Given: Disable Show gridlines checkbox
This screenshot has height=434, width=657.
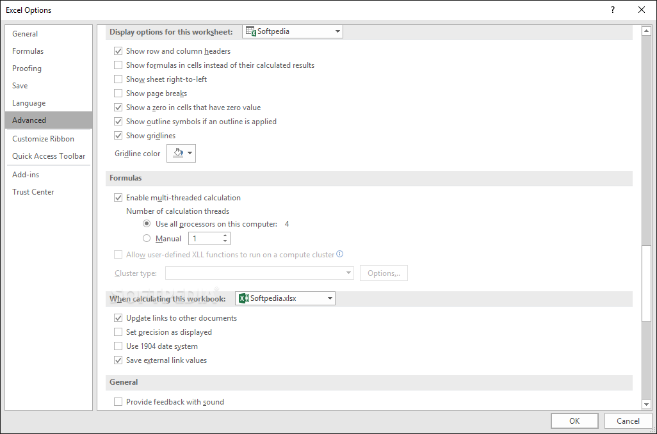Looking at the screenshot, I should pos(118,136).
